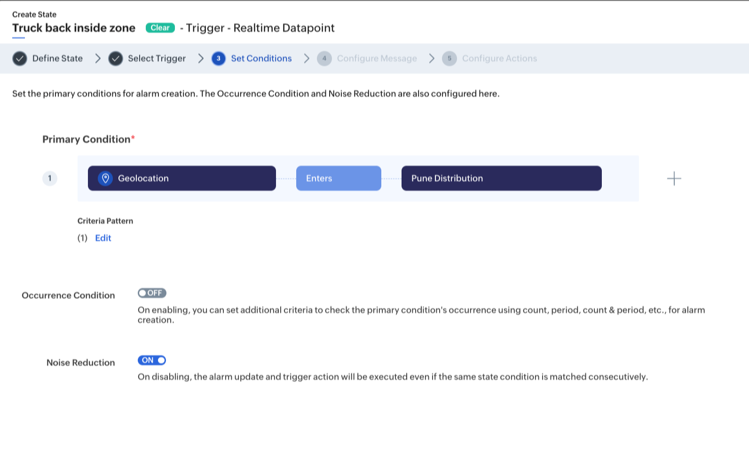
Task: Enable the Occurrence Condition toggle
Action: 152,293
